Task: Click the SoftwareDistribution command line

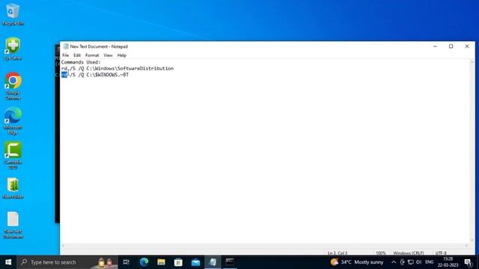Action: pyautogui.click(x=118, y=69)
